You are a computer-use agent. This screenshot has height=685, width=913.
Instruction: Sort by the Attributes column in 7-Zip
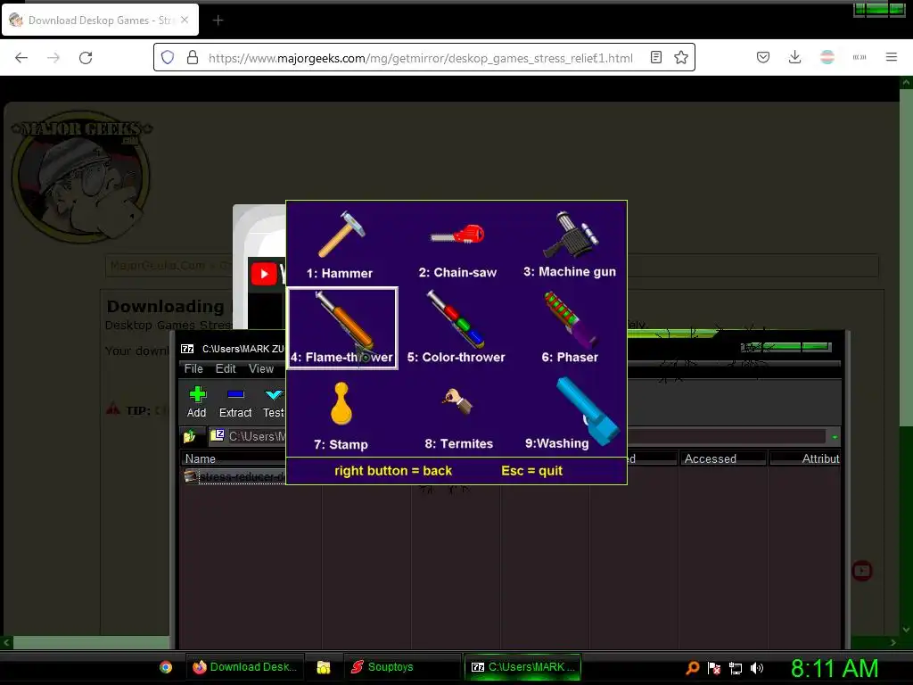coord(805,459)
